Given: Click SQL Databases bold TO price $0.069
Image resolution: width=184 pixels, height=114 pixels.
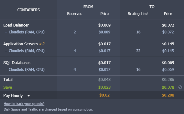Looking at the screenshot, I should (168, 63).
